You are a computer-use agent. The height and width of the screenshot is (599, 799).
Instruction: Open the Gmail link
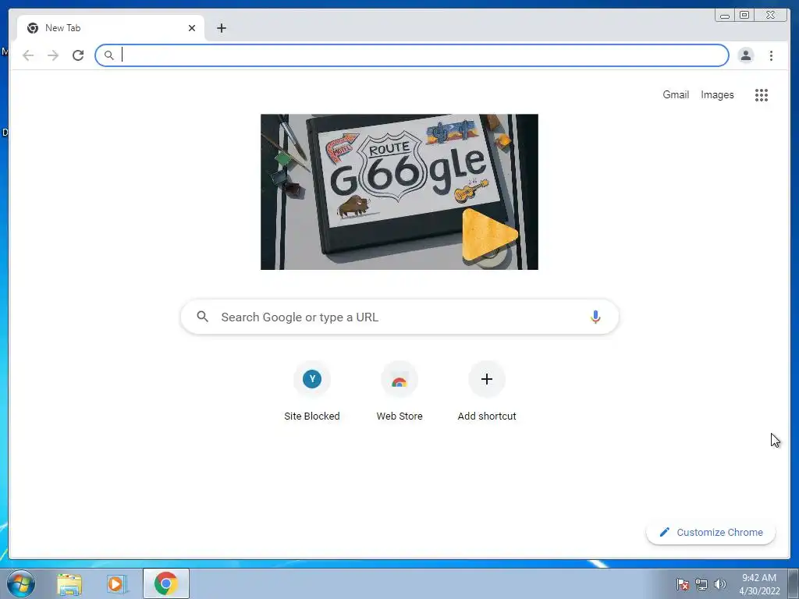point(676,94)
